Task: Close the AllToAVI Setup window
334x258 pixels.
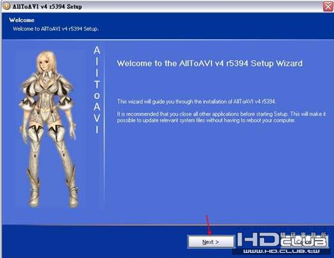Action: click(328, 6)
